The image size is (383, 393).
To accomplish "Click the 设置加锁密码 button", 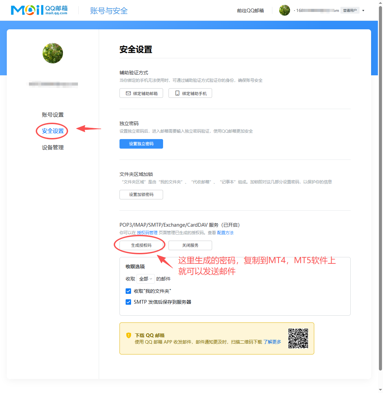I will coord(141,195).
